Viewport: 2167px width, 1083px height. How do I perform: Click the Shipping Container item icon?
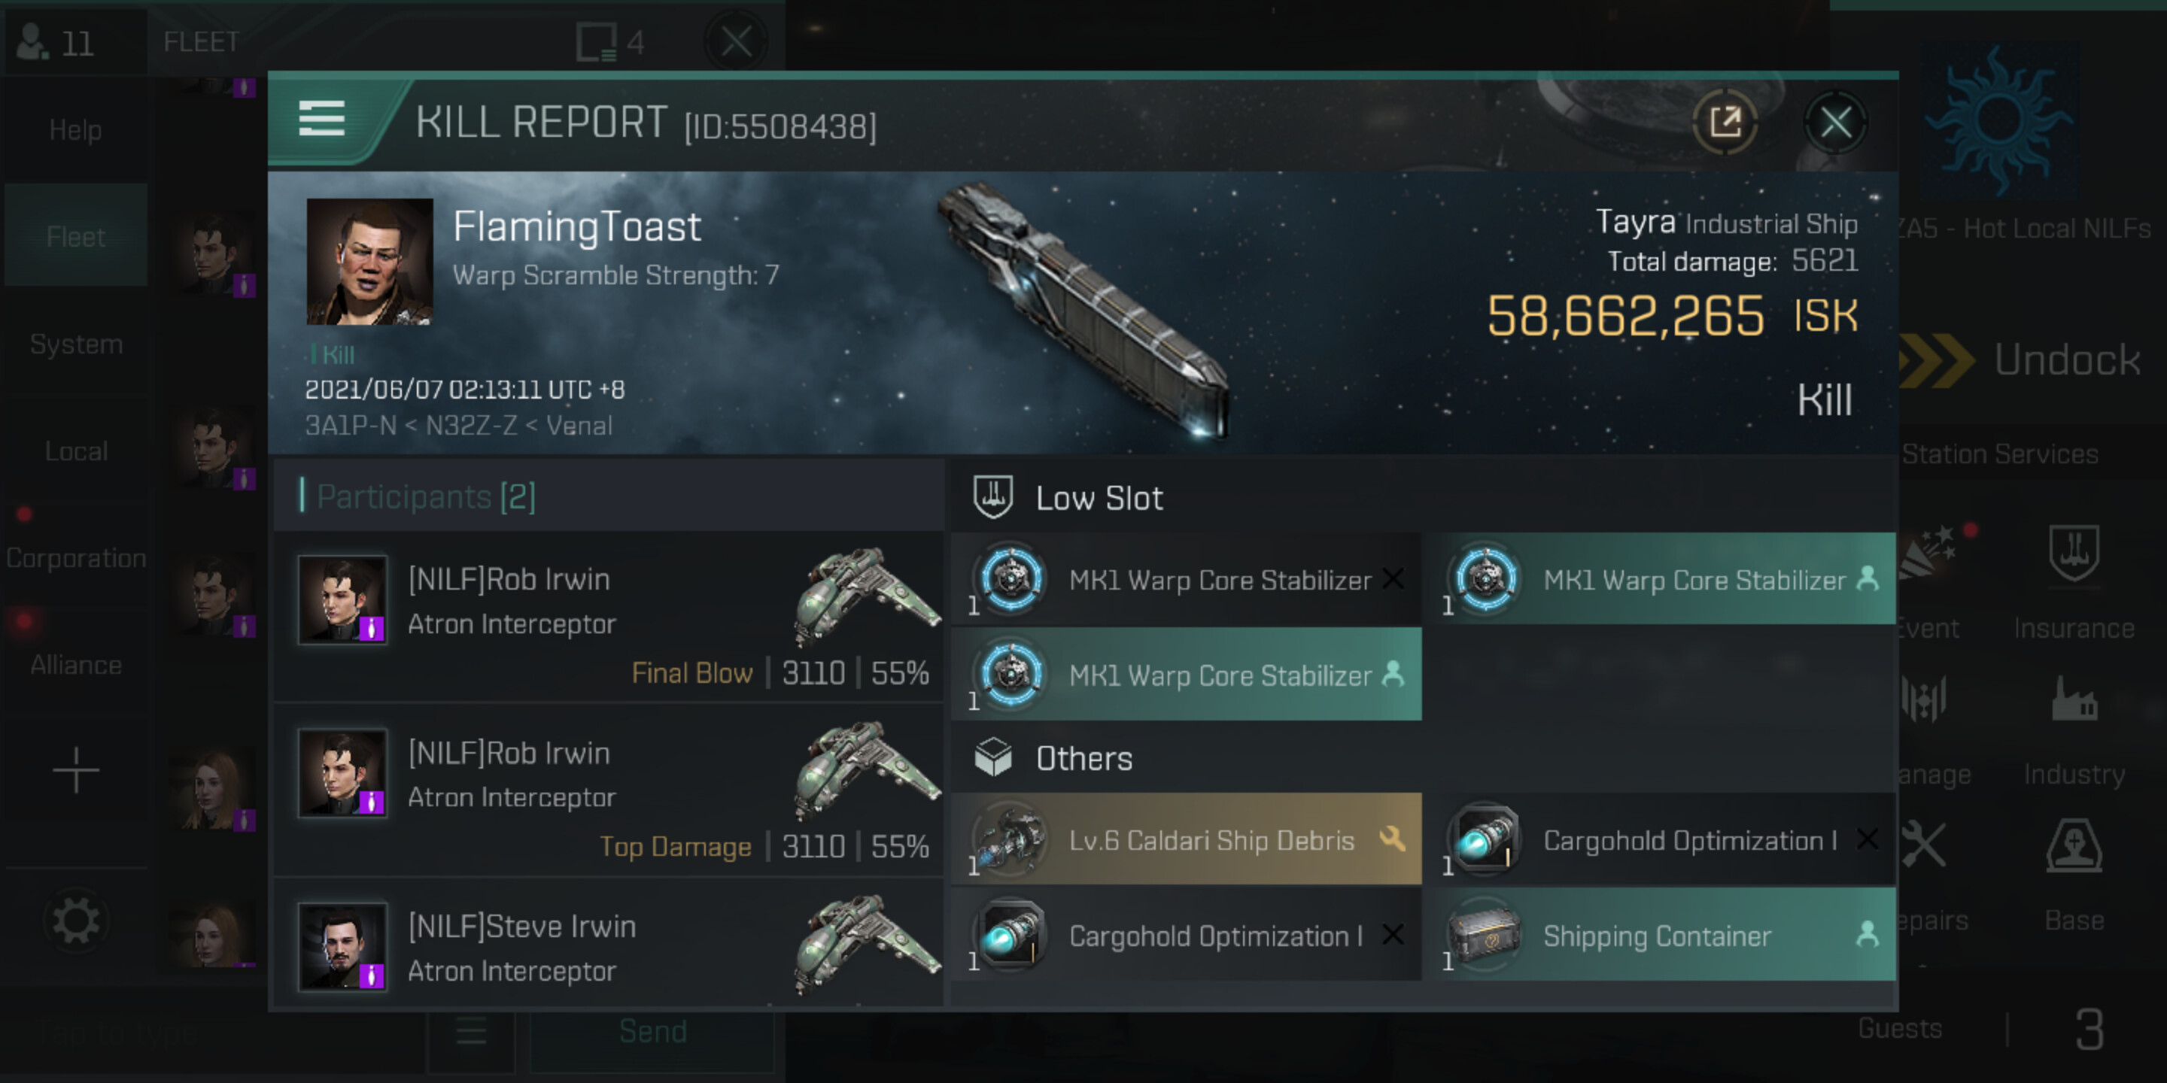point(1485,934)
